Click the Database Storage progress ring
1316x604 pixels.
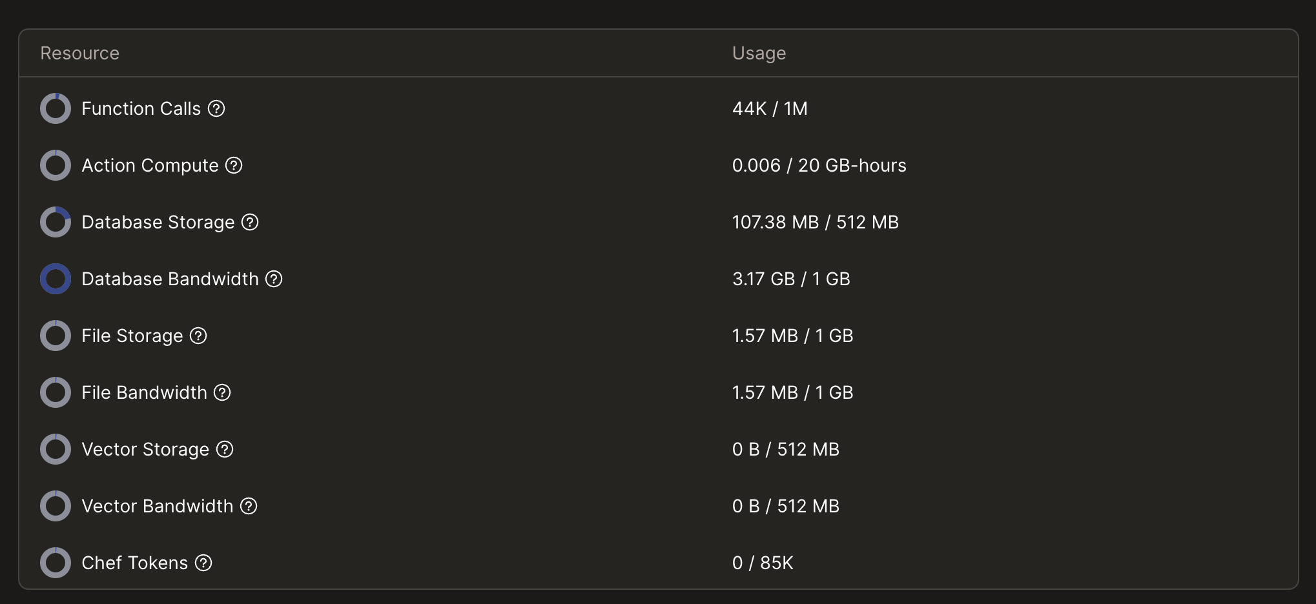(56, 222)
